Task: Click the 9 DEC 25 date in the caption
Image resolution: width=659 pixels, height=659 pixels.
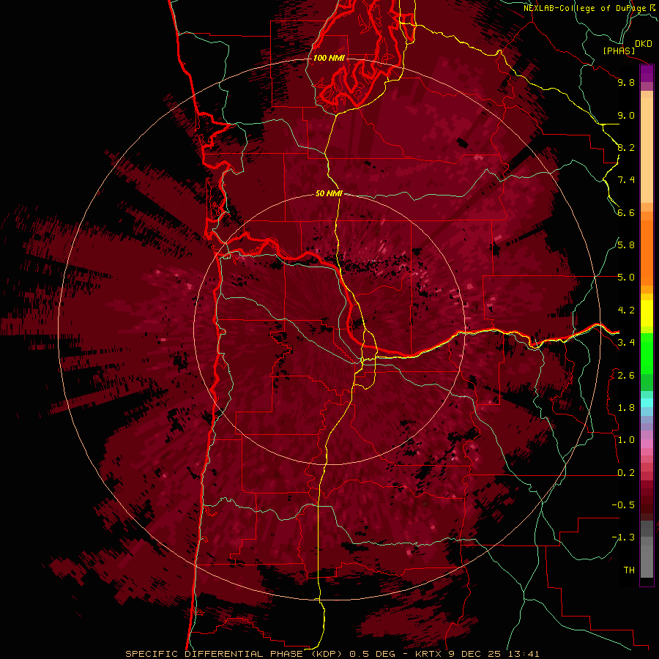Action: (474, 654)
